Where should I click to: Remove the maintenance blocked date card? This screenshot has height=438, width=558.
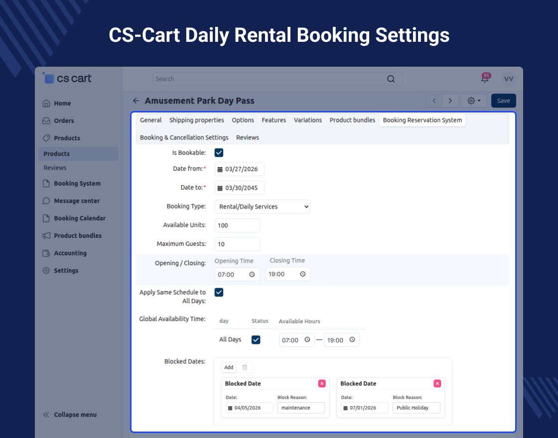tap(322, 383)
